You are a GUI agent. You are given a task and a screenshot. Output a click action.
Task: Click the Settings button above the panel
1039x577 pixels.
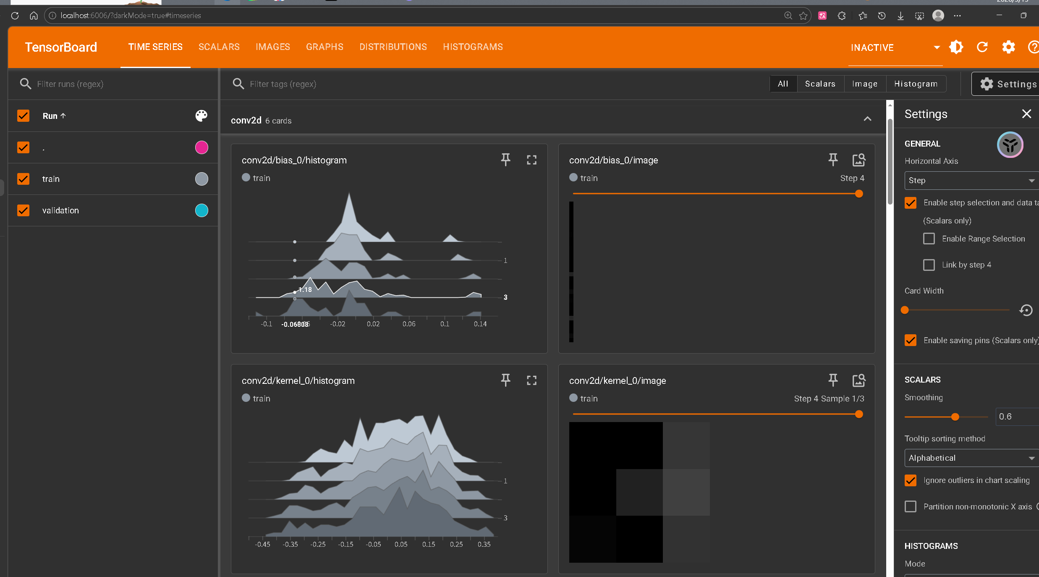pyautogui.click(x=1008, y=84)
